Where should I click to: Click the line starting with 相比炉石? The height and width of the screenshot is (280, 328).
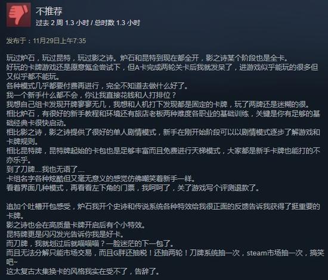pyautogui.click(x=163, y=114)
